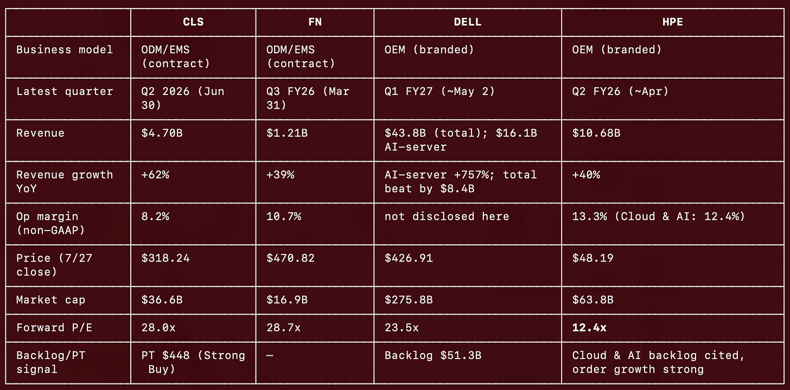Click the +62% revenue growth cell
This screenshot has height=390, width=790.
(x=155, y=175)
